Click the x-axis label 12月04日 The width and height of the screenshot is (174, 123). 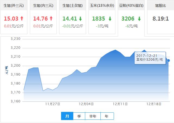[86, 104]
